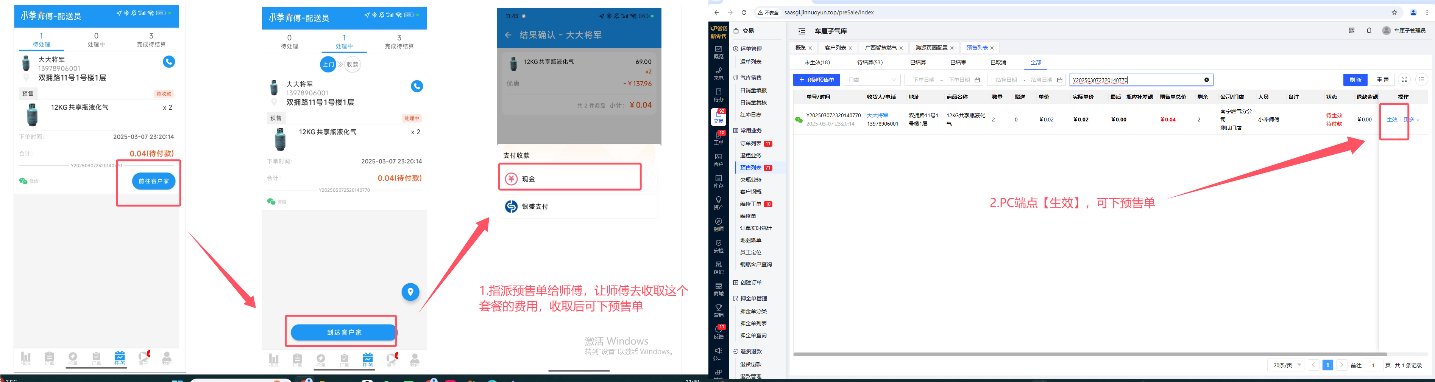Open column settings list icon
This screenshot has height=382, width=1435.
click(x=1422, y=80)
